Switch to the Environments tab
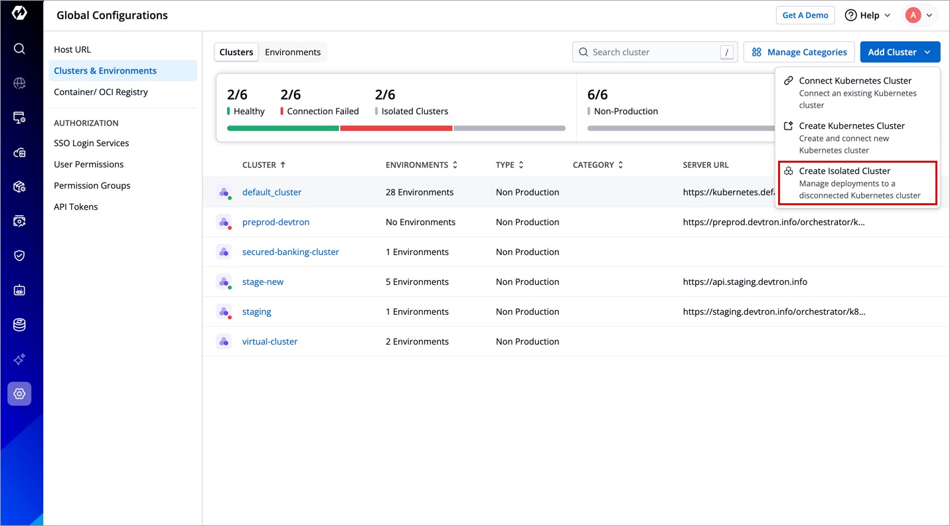Image resolution: width=950 pixels, height=526 pixels. [x=292, y=52]
